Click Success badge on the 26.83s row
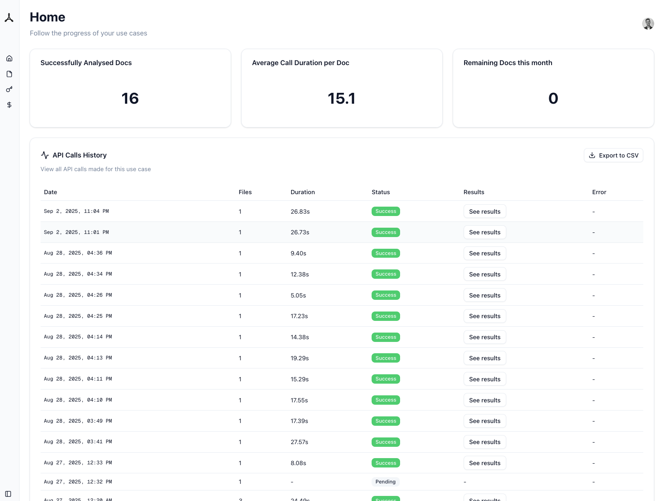The image size is (662, 501). pos(386,211)
